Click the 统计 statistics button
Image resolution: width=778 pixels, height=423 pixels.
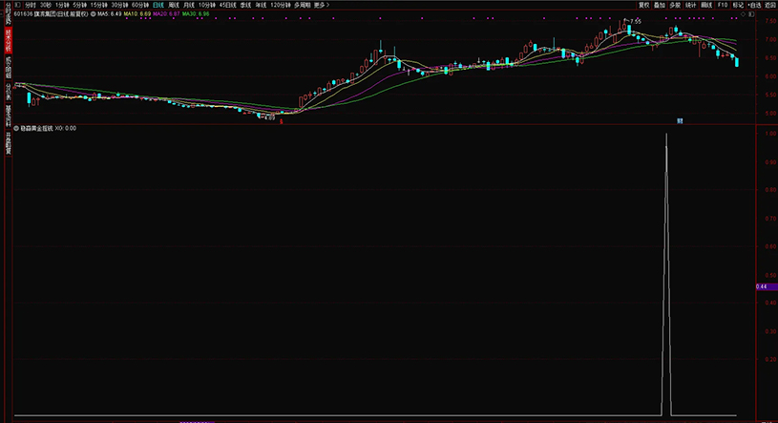coord(691,5)
